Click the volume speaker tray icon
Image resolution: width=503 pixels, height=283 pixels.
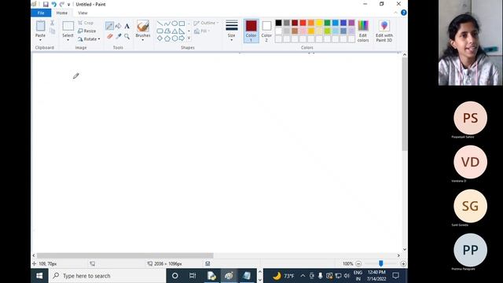pyautogui.click(x=347, y=276)
